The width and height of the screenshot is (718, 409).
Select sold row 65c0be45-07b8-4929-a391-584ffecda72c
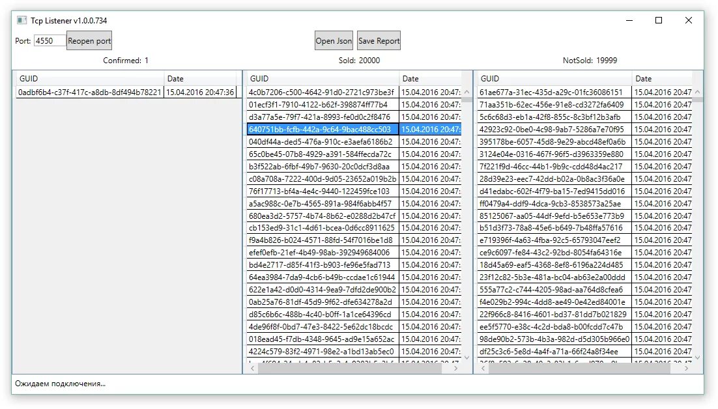[x=354, y=154]
